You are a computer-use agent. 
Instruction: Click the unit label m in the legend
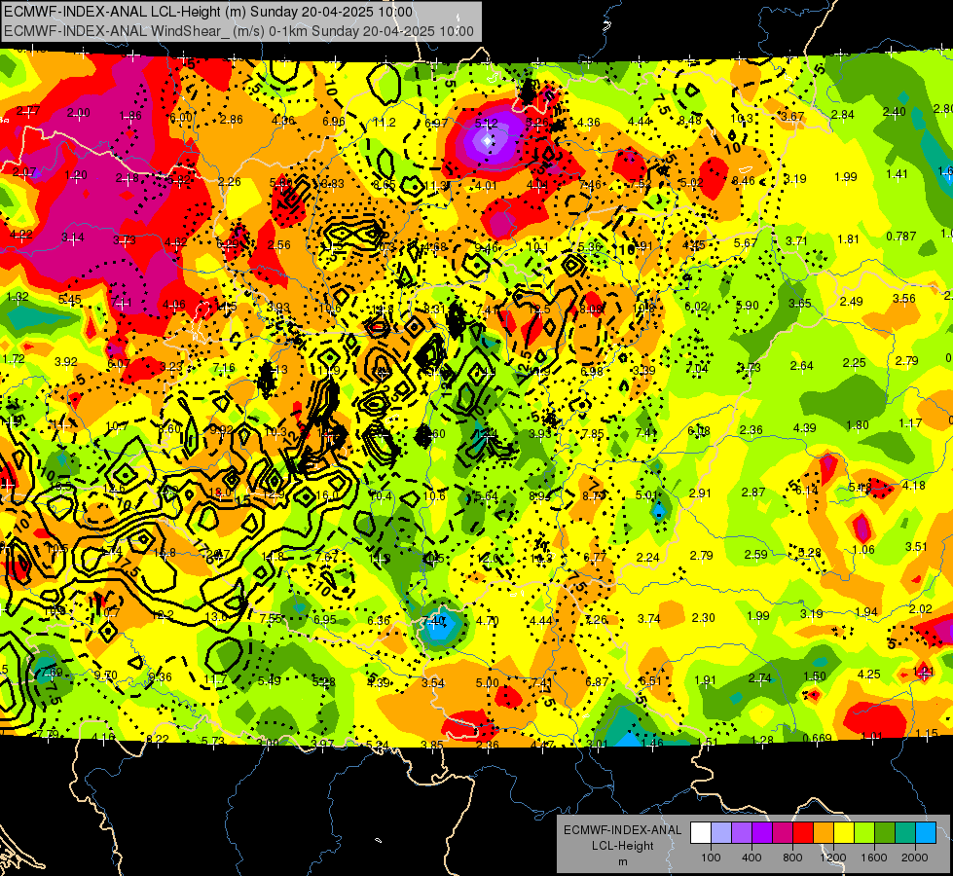(x=622, y=861)
